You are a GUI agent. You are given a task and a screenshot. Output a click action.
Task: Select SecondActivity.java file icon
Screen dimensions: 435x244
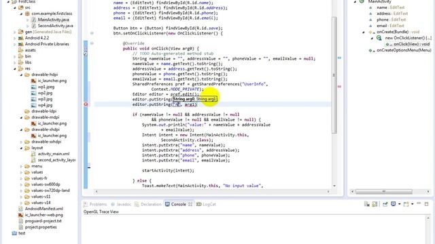33,26
